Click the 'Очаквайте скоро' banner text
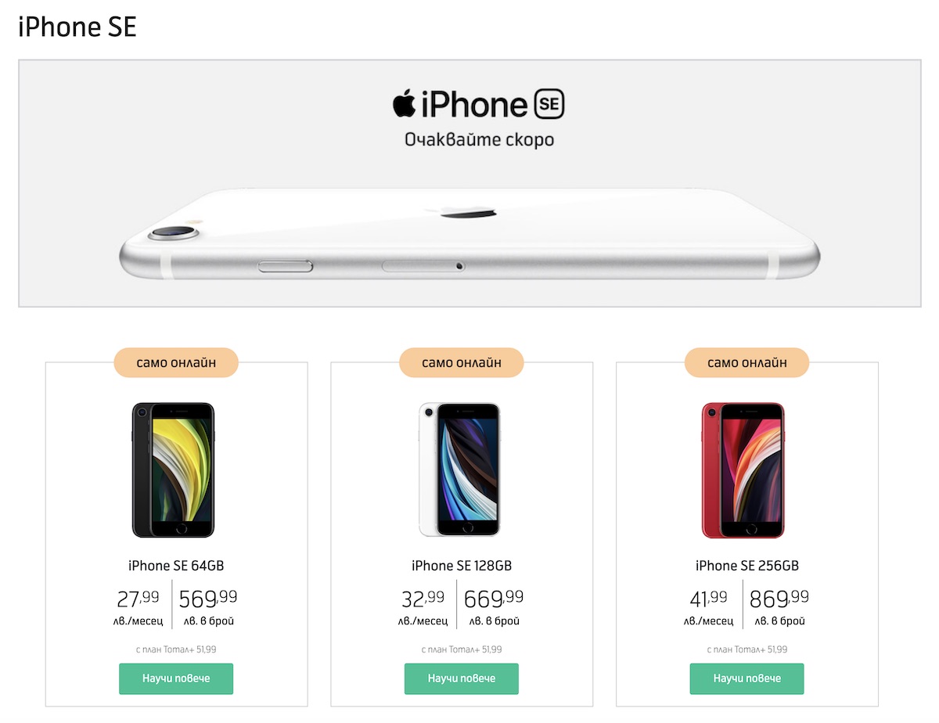The height and width of the screenshot is (723, 939). point(479,140)
